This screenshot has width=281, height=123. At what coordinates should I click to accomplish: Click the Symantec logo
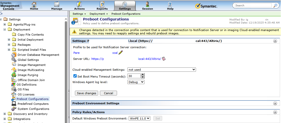(206, 6)
